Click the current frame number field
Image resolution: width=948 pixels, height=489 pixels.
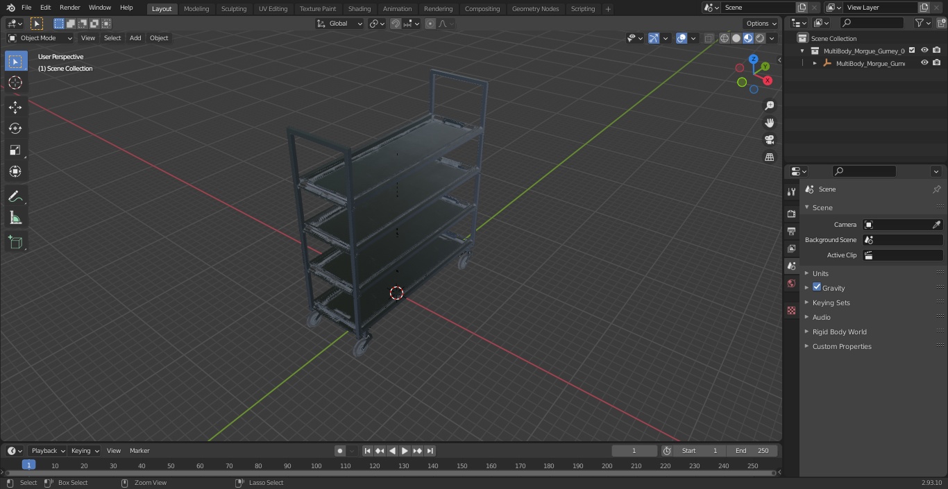[x=634, y=451]
